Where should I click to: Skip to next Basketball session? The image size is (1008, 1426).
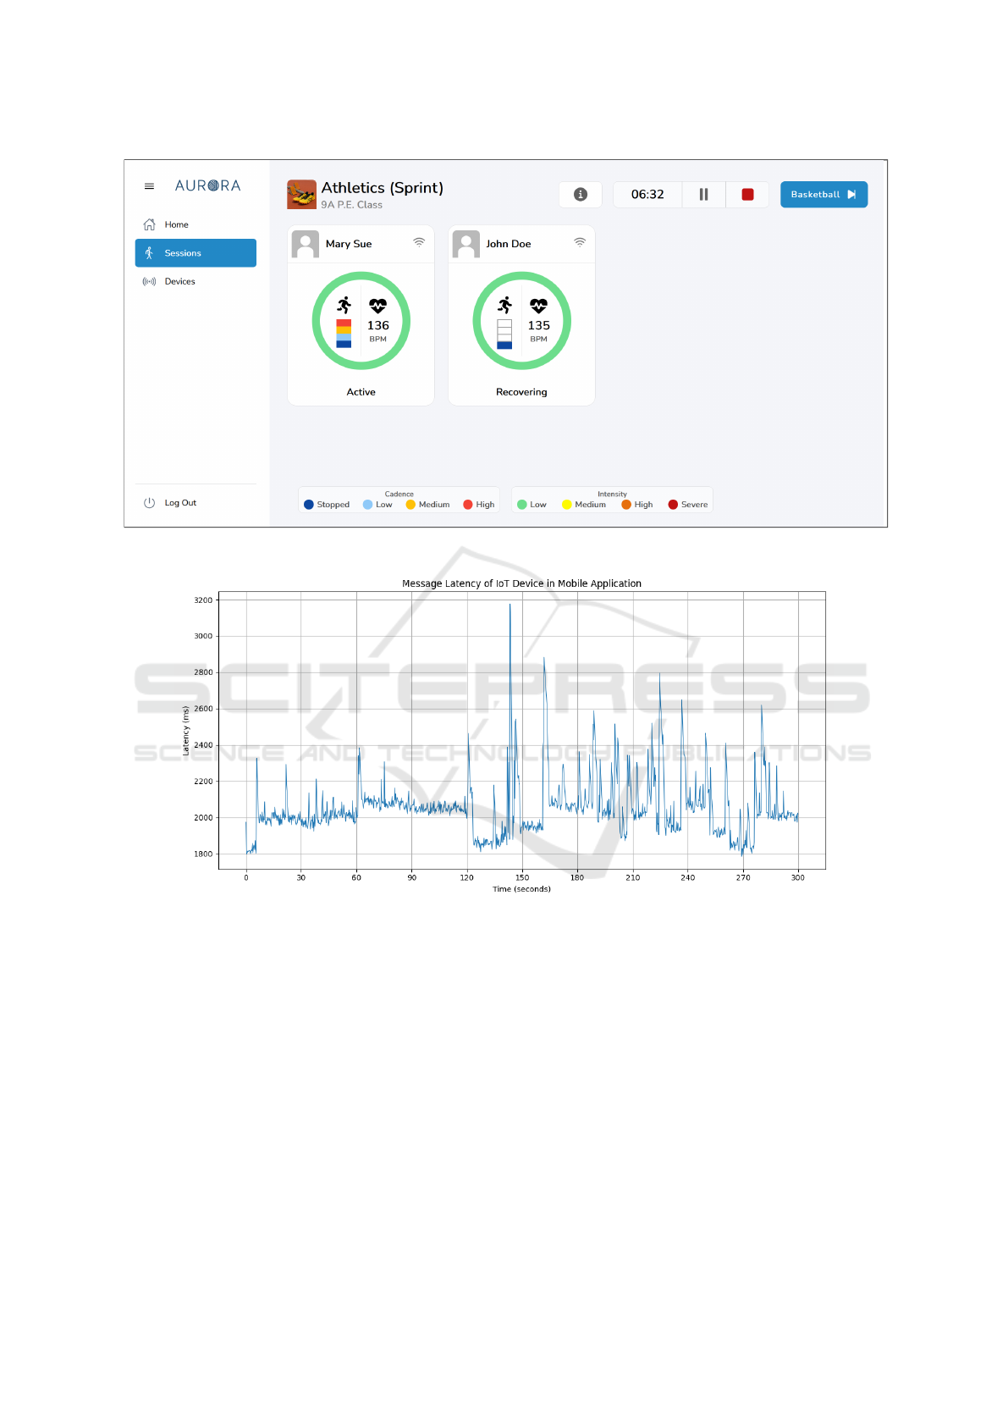(x=823, y=195)
